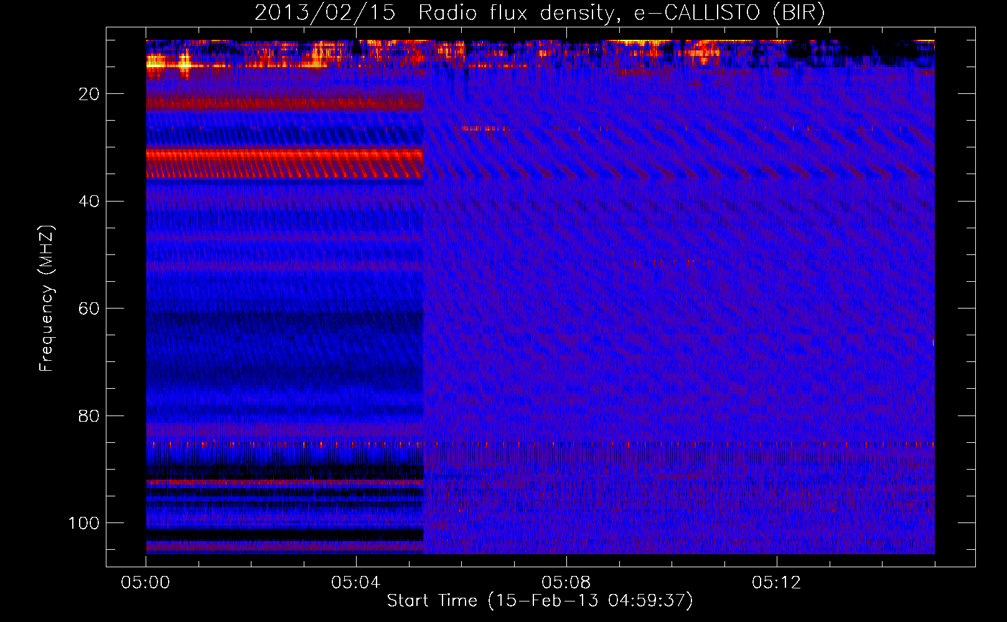Click the '80' frequency tick label
The image size is (1007, 622).
click(x=90, y=415)
